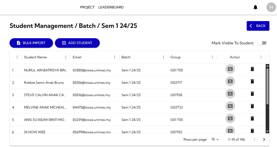Screen dimensions: 277x147
Task: View details for NURUL AIN BATRISYA row
Action: [230, 69]
